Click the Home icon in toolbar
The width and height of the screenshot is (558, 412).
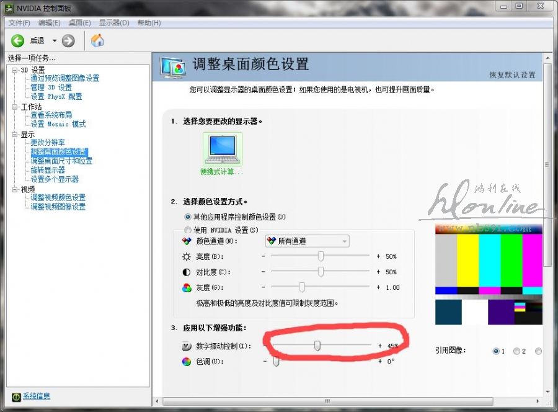coord(97,41)
